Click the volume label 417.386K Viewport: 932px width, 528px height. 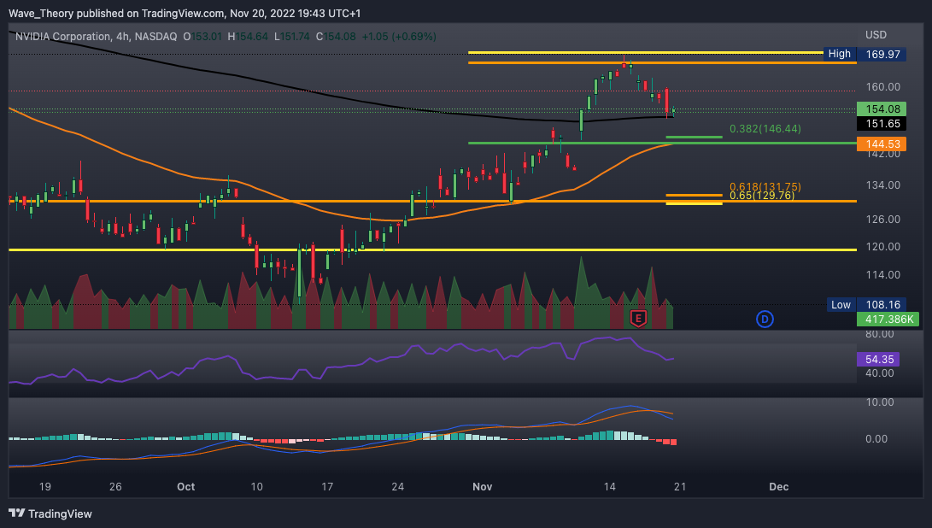888,320
